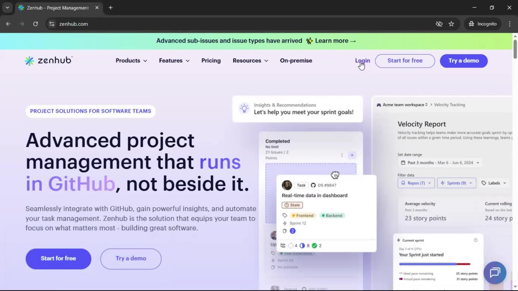Screen dimensions: 518x291
Task: Open the three-dot menu in the Completed column
Action: tap(342, 155)
